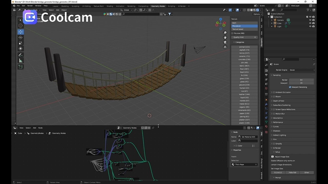Open the Render menu
Image resolution: width=328 pixels, height=184 pixels.
30,5
